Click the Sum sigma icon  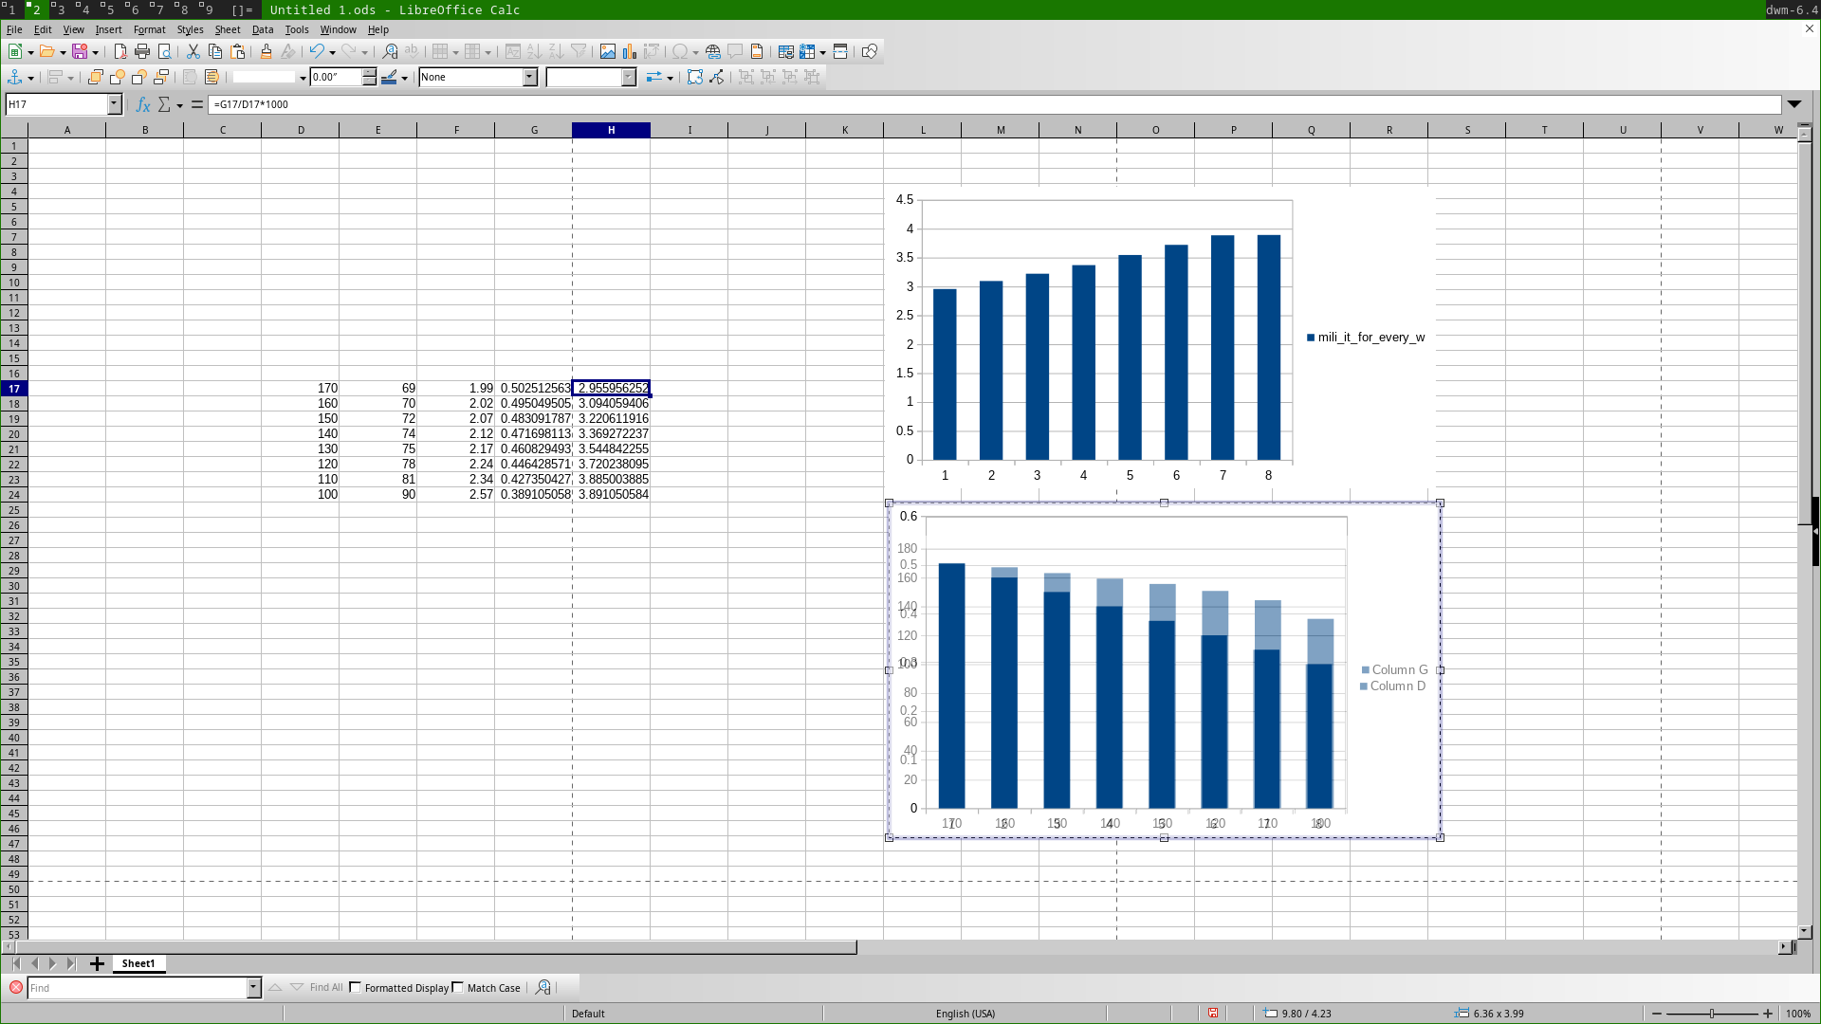coord(164,104)
